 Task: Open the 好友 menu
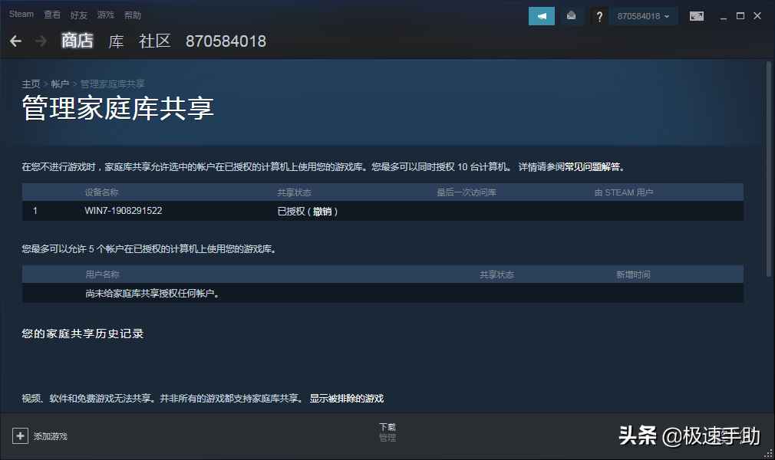[78, 15]
